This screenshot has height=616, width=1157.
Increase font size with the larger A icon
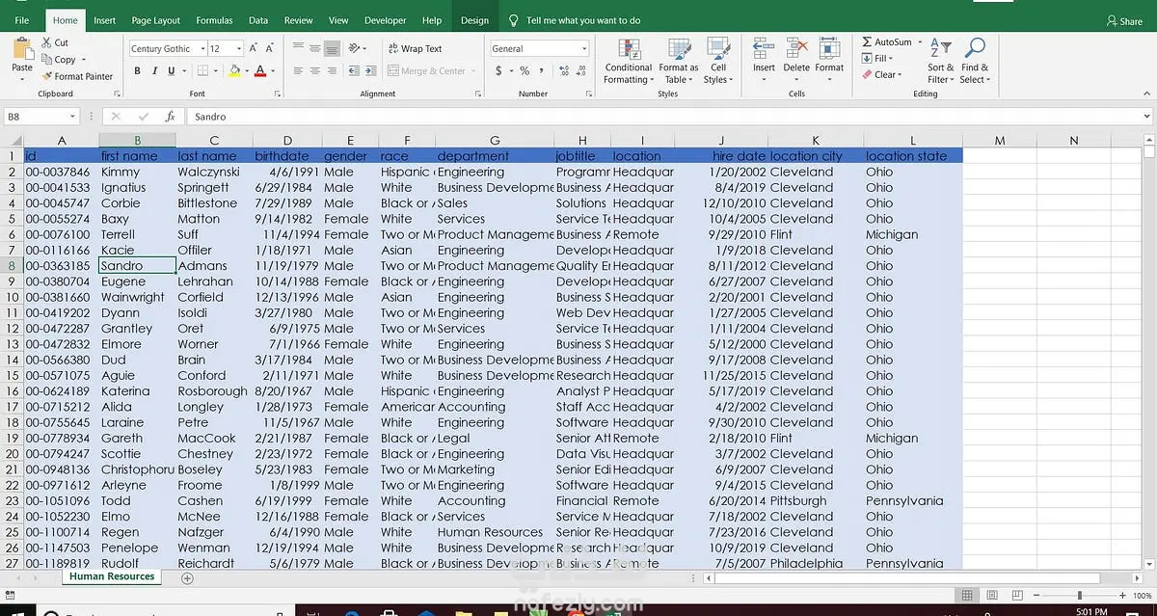(x=254, y=48)
